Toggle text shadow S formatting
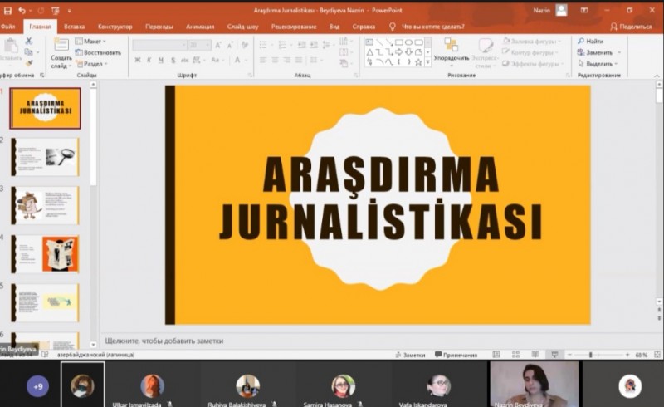 [173, 60]
